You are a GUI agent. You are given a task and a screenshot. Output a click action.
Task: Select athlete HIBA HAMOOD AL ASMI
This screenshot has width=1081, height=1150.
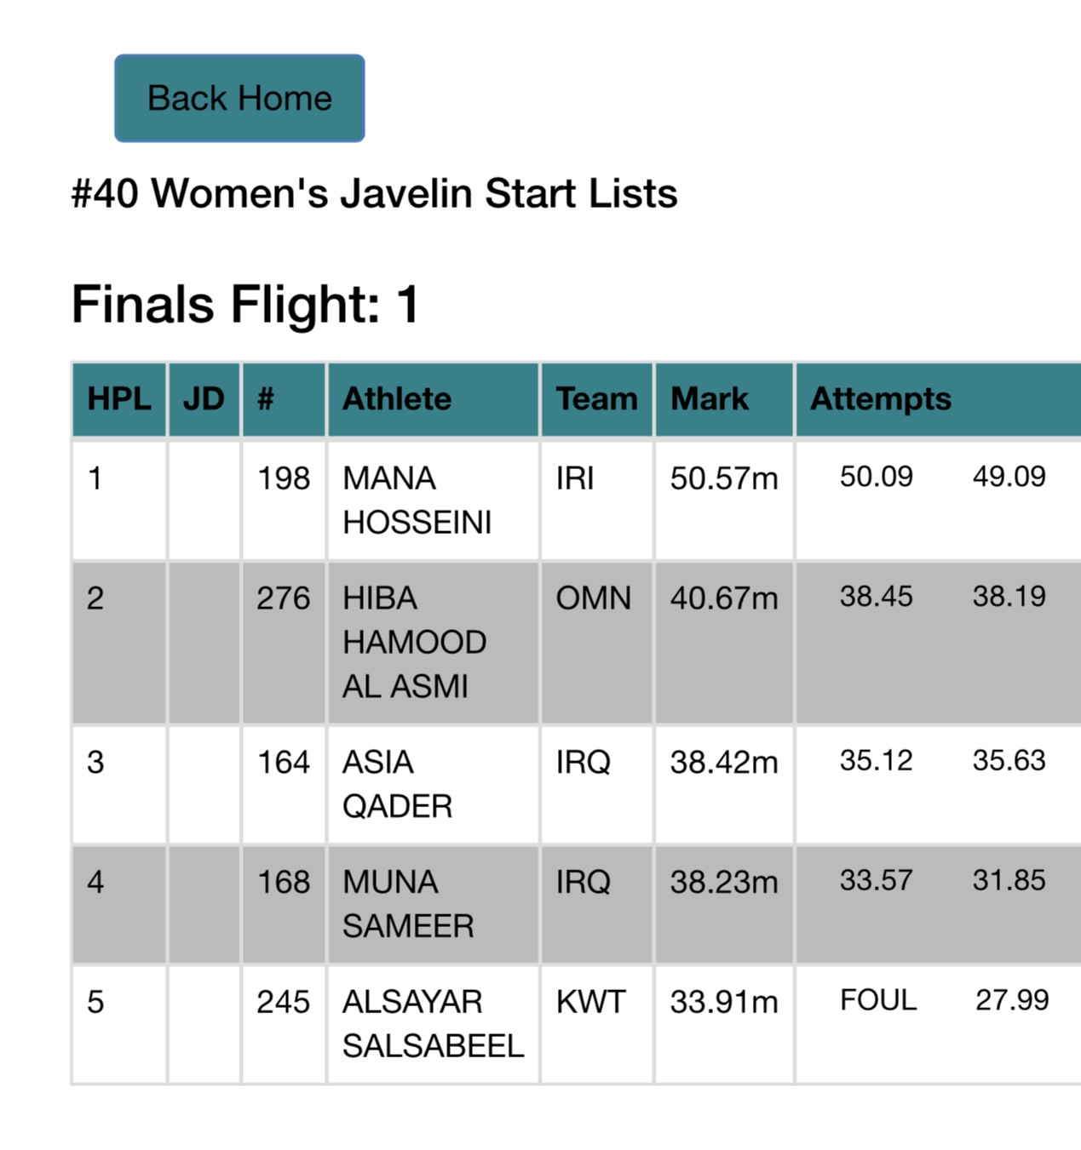point(414,642)
